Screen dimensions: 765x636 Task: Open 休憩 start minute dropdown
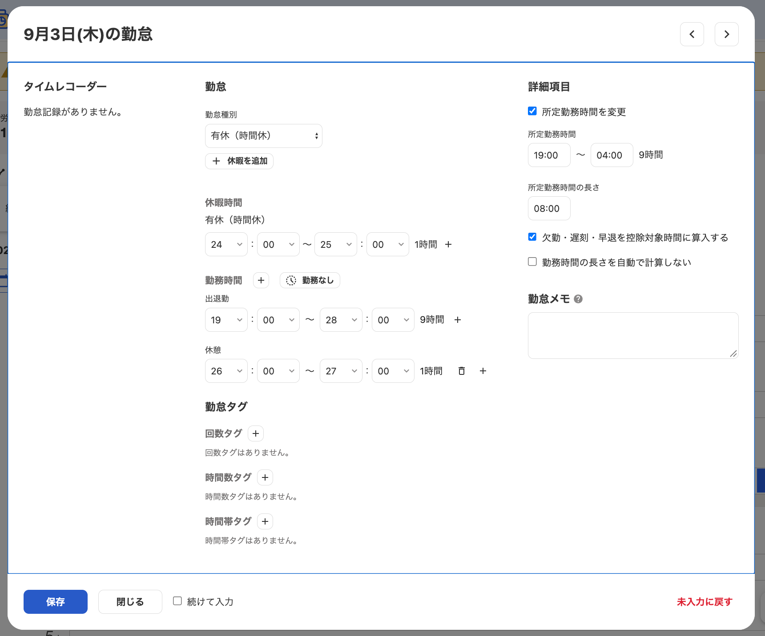point(278,371)
